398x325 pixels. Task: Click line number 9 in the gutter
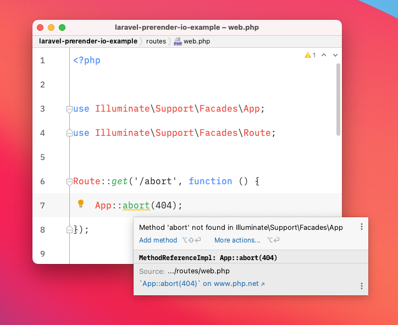pyautogui.click(x=42, y=254)
